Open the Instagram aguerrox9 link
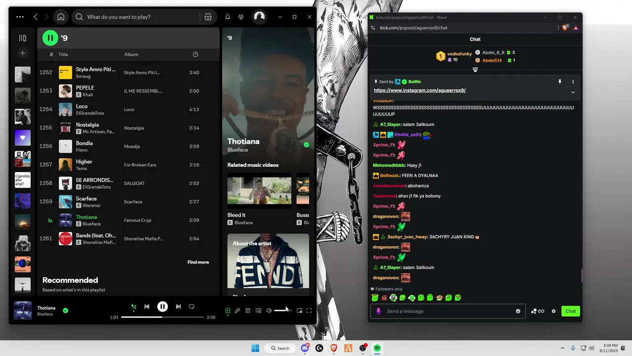 (x=420, y=90)
